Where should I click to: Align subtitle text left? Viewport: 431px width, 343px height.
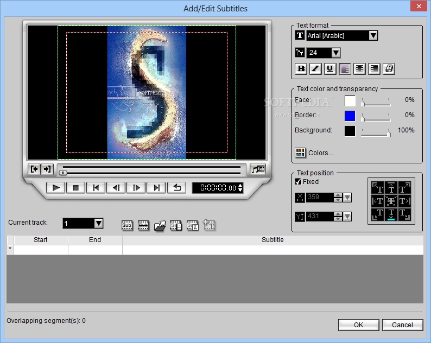[x=345, y=69]
